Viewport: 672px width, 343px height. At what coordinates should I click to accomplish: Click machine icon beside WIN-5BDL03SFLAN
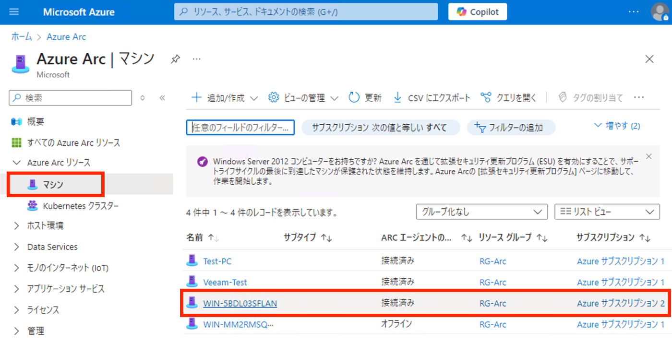(x=192, y=302)
